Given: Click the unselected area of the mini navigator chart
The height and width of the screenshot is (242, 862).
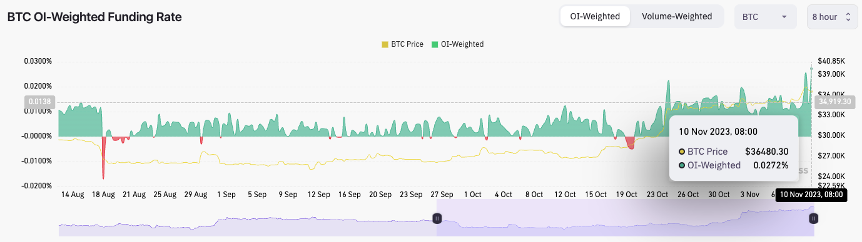Looking at the screenshot, I should (248, 218).
